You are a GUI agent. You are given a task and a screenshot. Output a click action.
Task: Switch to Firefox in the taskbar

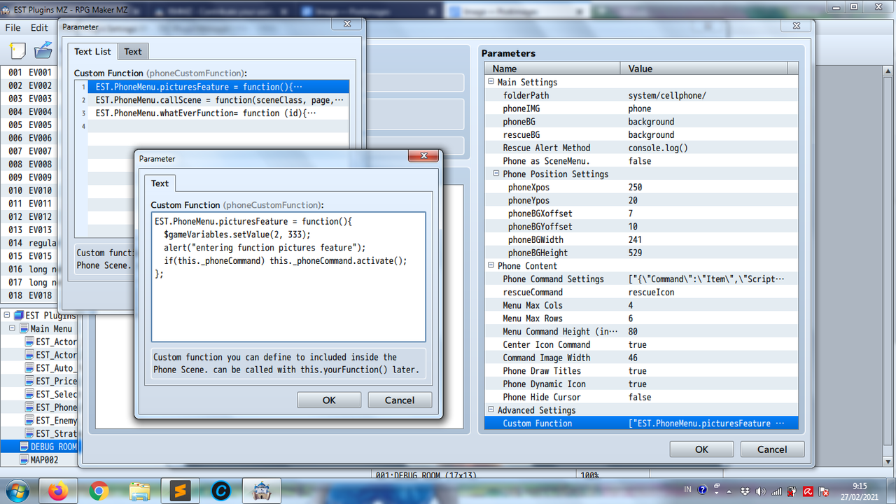pyautogui.click(x=57, y=491)
